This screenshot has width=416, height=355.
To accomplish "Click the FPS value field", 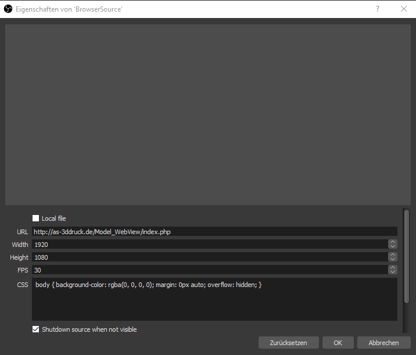I will click(x=210, y=270).
